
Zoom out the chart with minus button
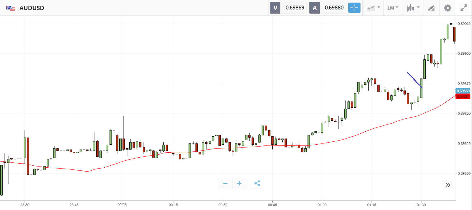click(225, 183)
